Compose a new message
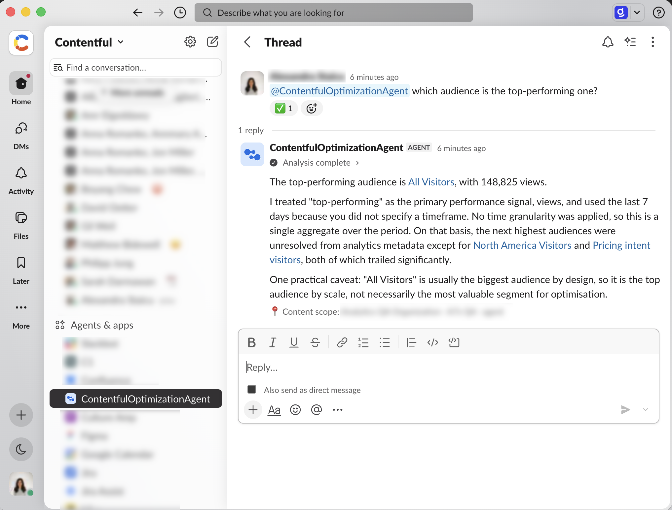 [212, 42]
